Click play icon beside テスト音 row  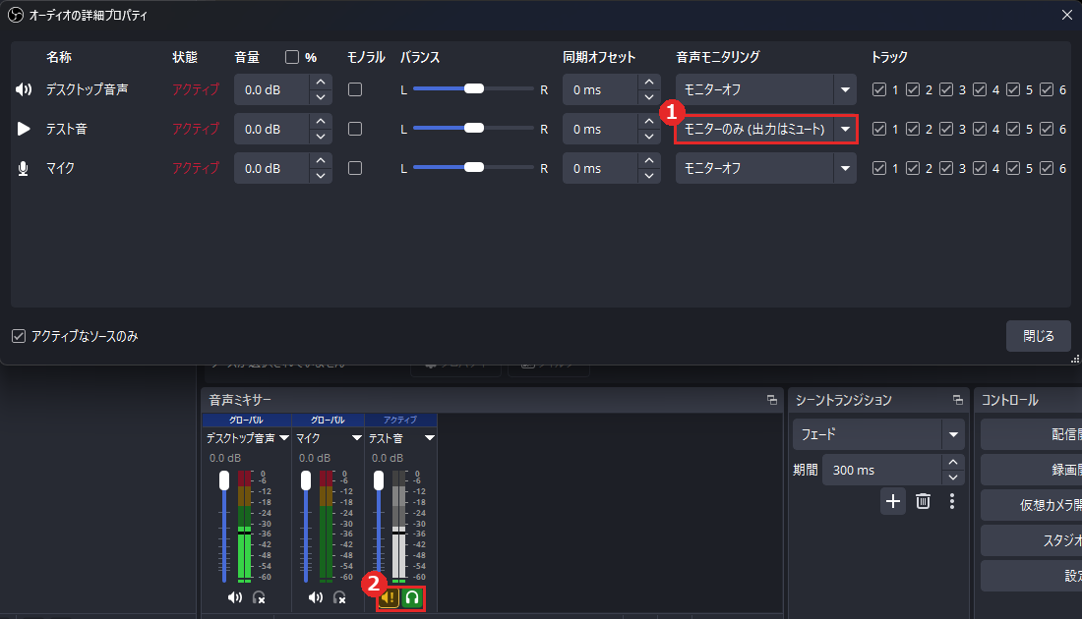click(24, 129)
